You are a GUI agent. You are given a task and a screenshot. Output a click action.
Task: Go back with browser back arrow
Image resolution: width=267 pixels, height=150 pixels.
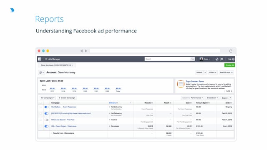click(x=81, y=51)
